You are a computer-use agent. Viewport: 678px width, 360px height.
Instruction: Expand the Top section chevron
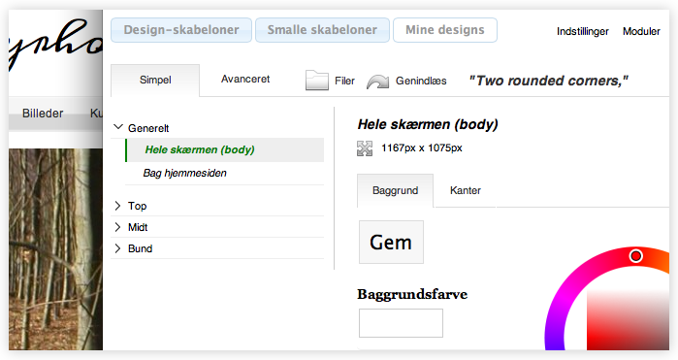[x=117, y=206]
